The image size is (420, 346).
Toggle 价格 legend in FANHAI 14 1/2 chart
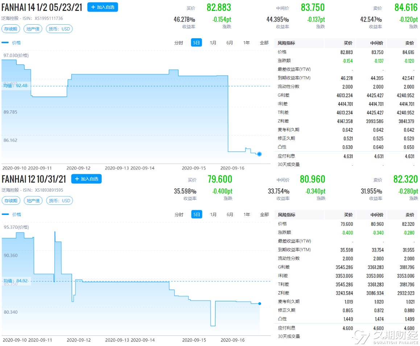point(11,42)
